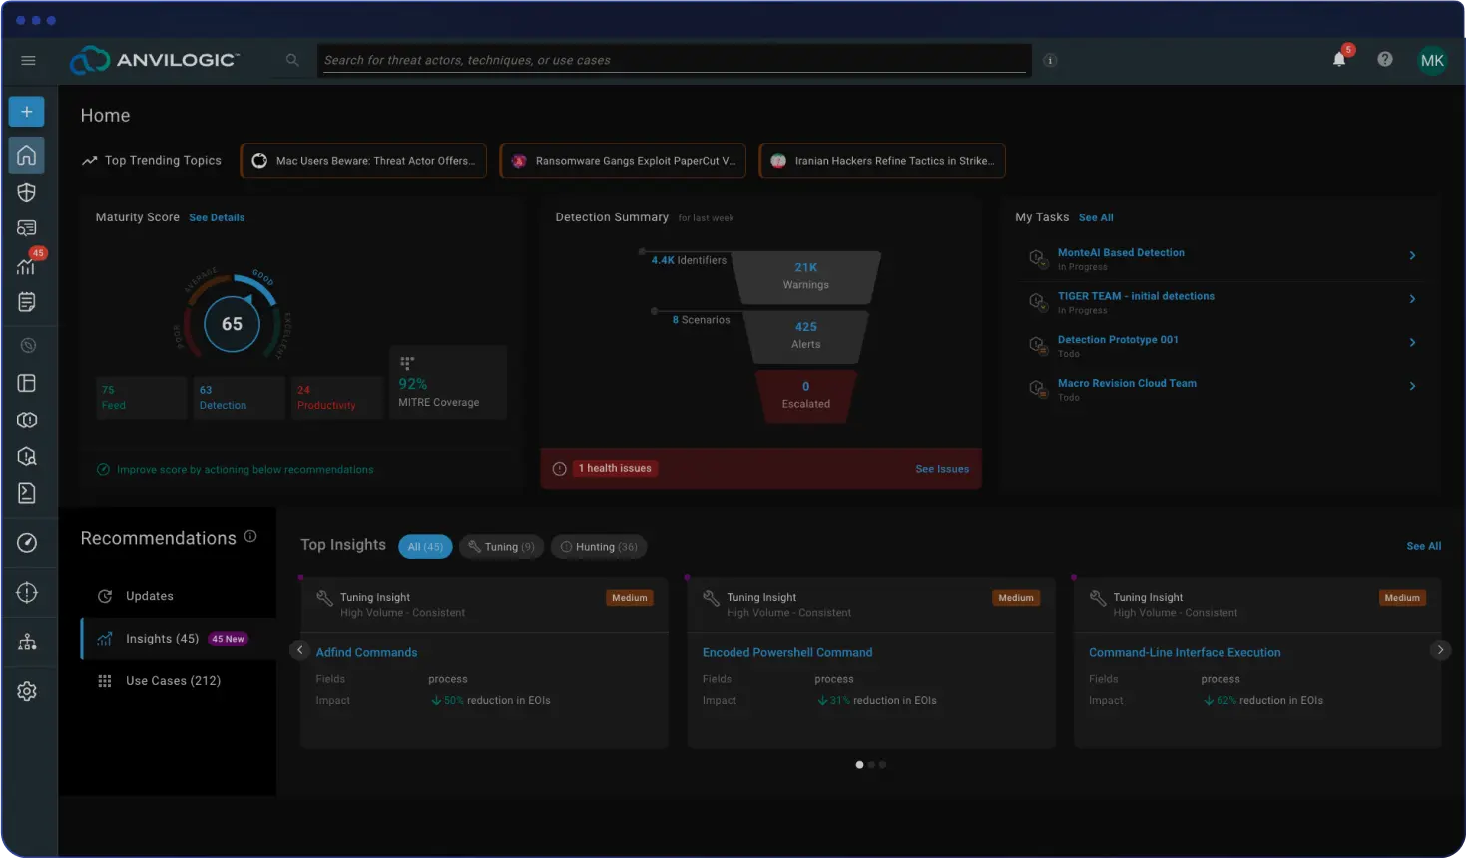Open the analytics icon showing 45 badge
The width and height of the screenshot is (1466, 858).
(26, 264)
